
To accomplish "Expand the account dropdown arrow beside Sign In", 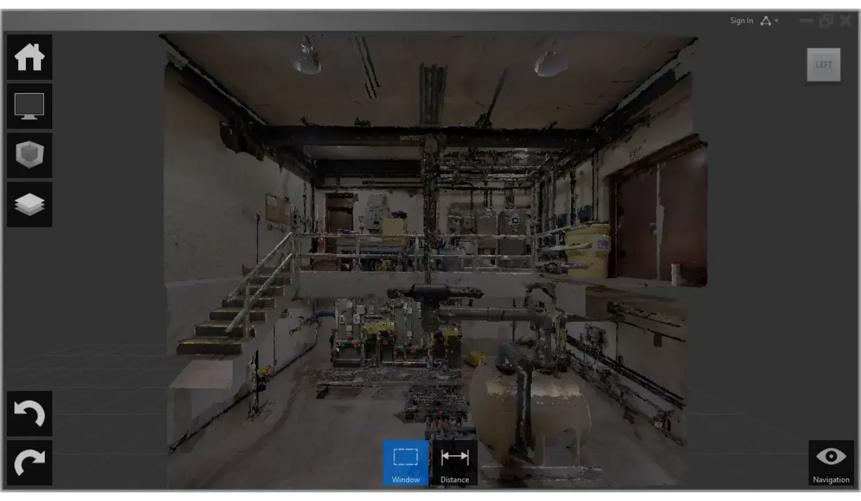I will coord(777,21).
